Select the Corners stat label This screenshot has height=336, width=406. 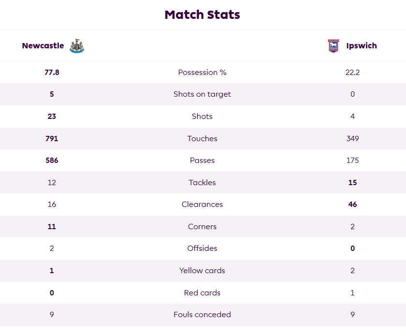coord(202,227)
